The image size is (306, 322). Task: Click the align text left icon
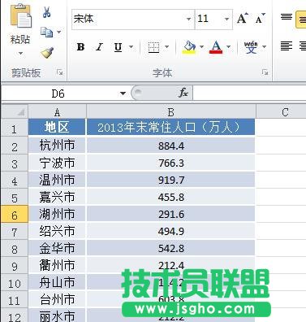[287, 46]
